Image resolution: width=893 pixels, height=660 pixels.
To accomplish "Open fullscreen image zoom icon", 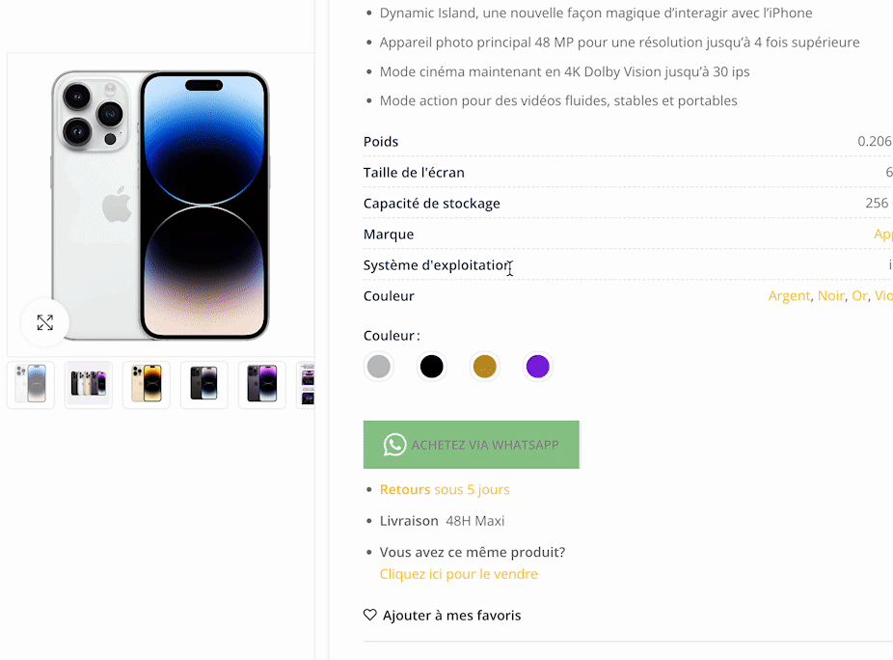I will (x=45, y=322).
